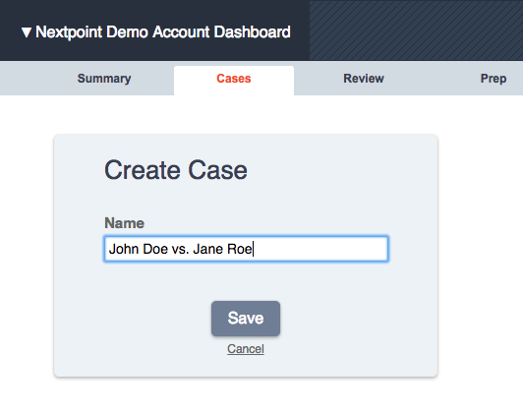523x414 pixels.
Task: Click the striped header area beside title
Action: click(416, 30)
